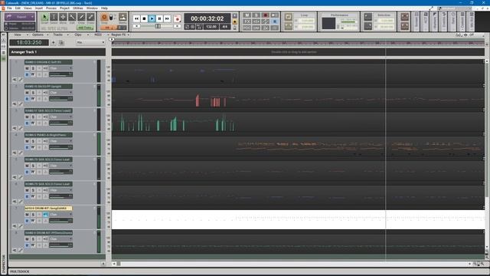
Task: Click the 18:03:250 position field
Action: 29,43
